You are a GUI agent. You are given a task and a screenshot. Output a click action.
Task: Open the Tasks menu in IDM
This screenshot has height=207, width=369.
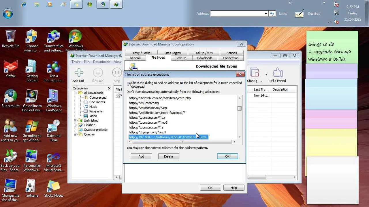pyautogui.click(x=76, y=62)
